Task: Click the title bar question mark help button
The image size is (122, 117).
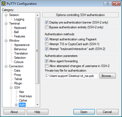Action: [108, 3]
